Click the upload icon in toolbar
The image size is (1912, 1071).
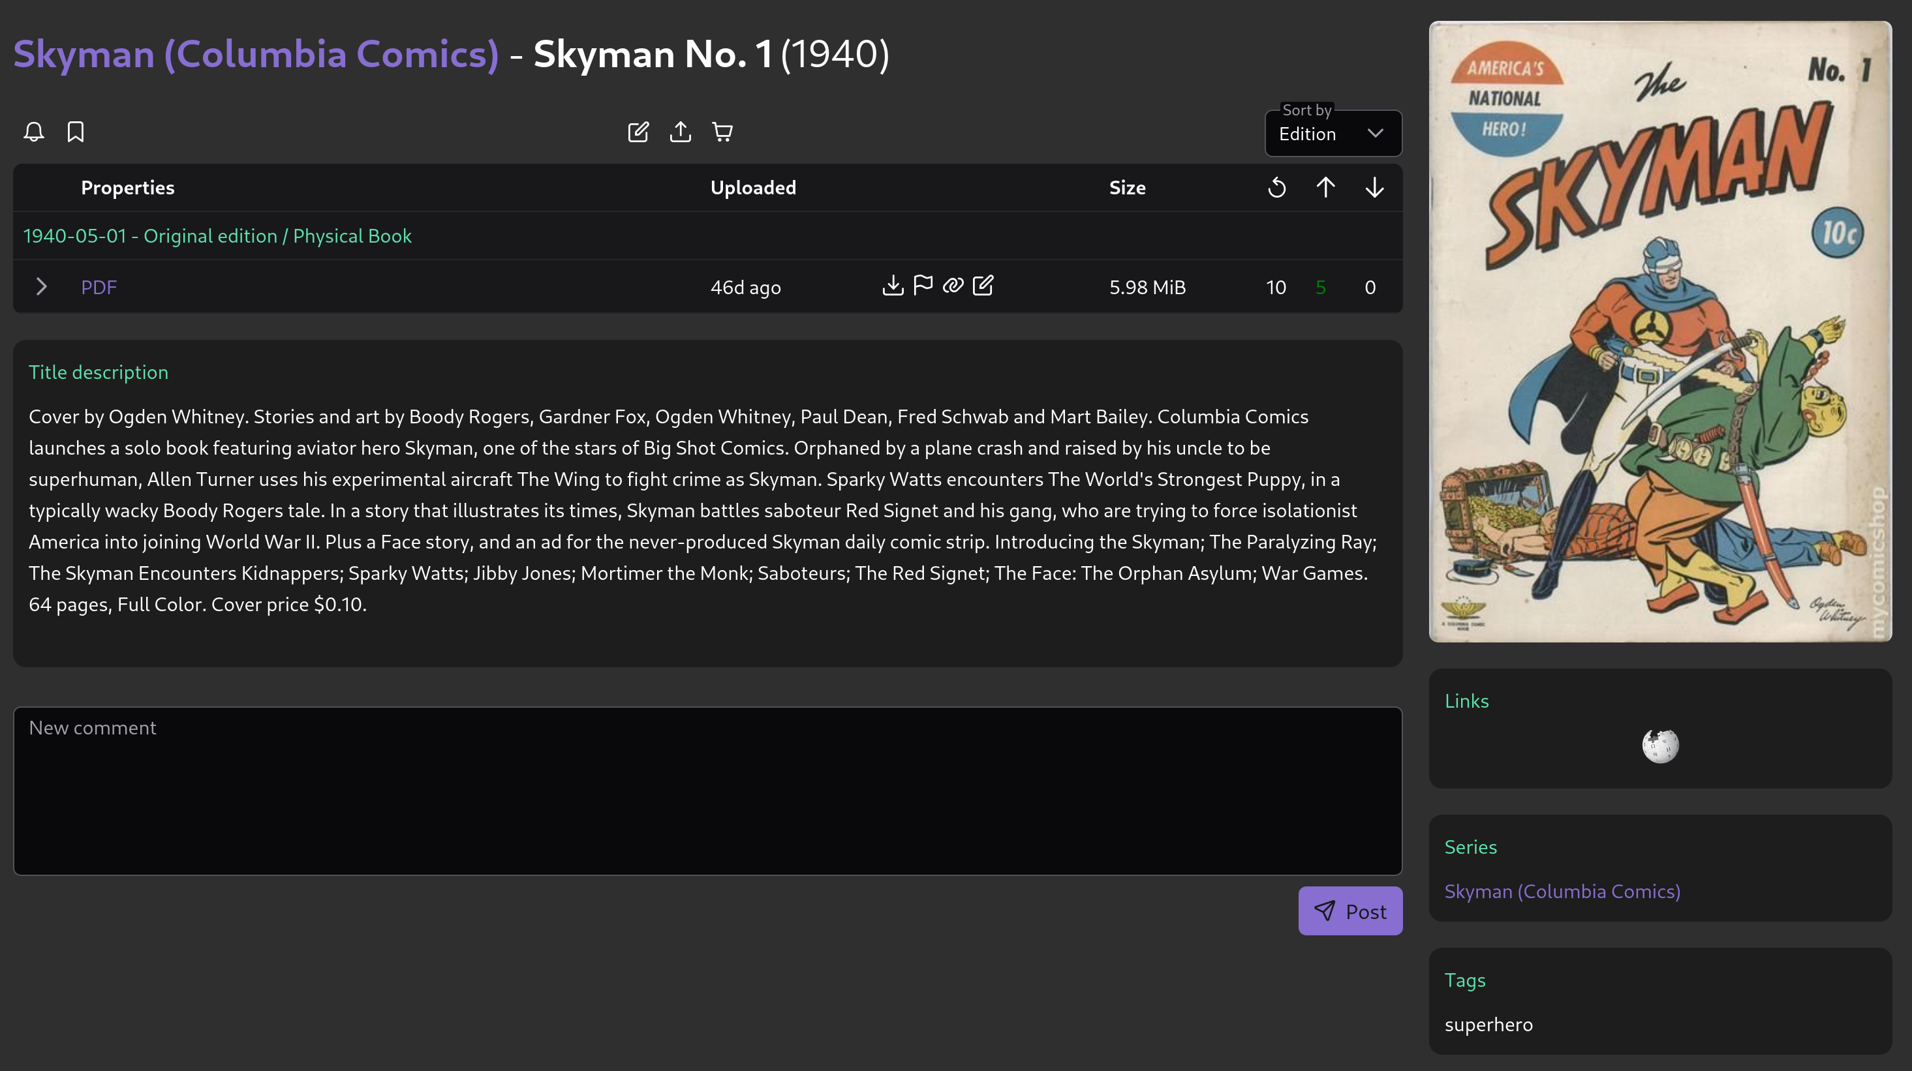[x=680, y=132]
